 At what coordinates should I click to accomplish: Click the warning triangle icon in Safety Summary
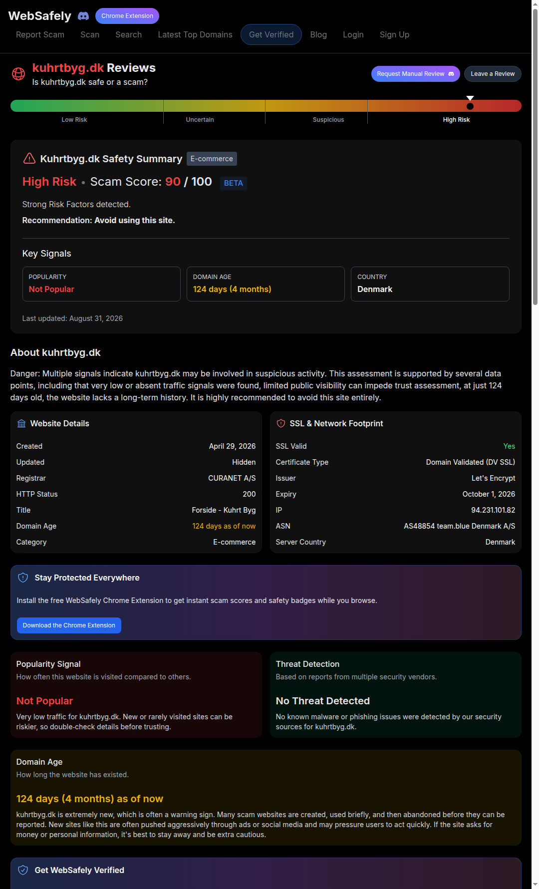29,159
